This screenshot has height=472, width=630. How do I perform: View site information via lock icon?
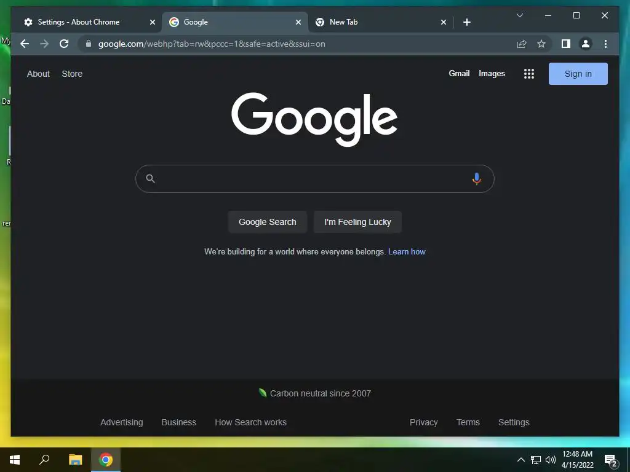pyautogui.click(x=89, y=44)
